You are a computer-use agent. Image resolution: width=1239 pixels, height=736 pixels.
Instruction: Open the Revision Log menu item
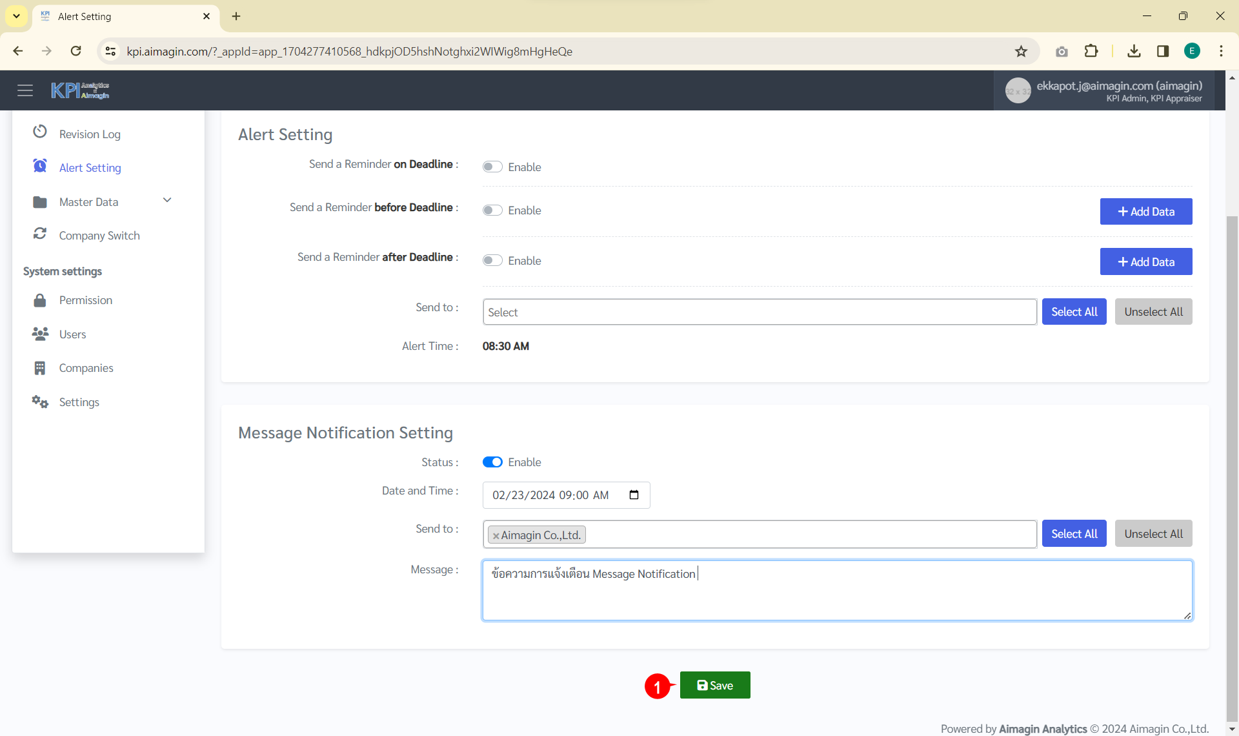90,134
